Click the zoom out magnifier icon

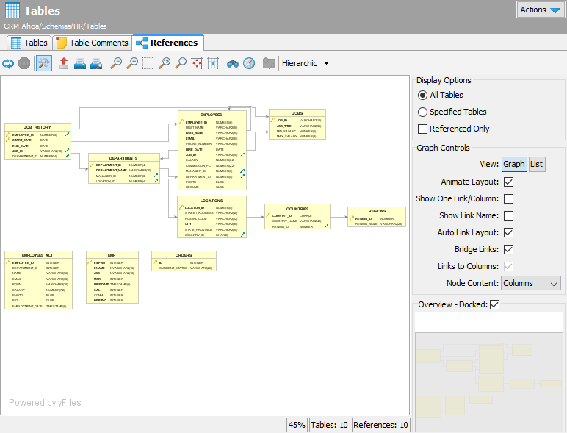133,63
